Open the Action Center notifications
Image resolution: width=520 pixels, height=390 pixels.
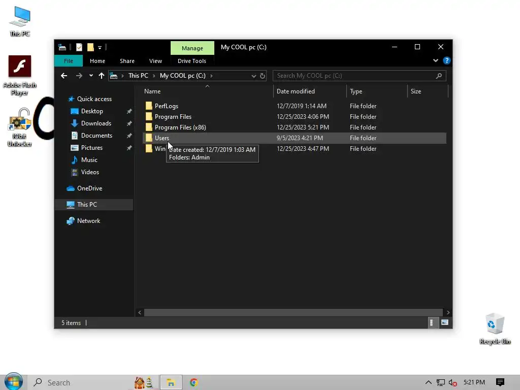[x=500, y=382]
